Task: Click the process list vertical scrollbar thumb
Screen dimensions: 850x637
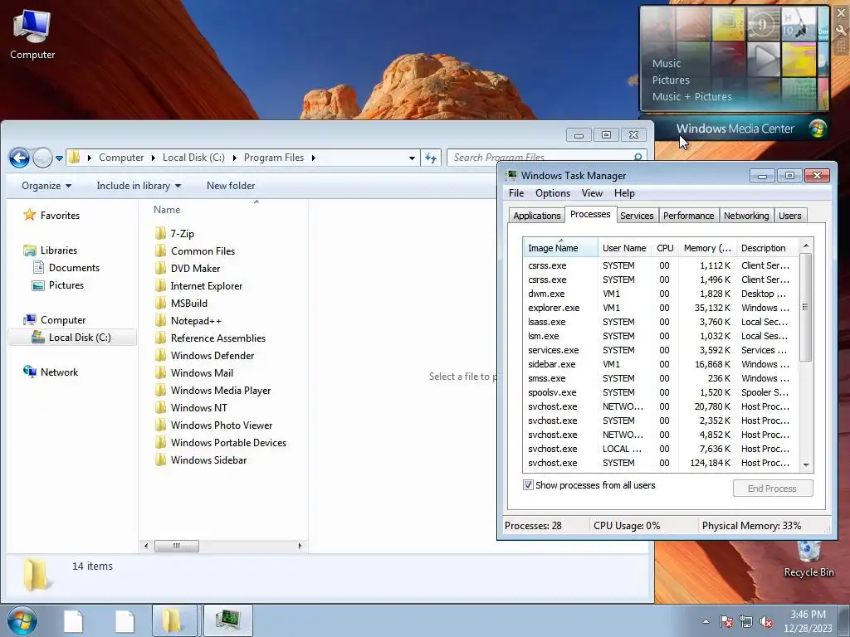Action: [806, 307]
